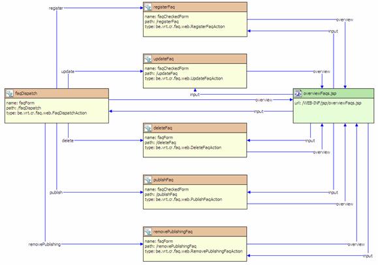Click the 'input' label pointing to removePublishingFaq
This screenshot has width=378, height=265.
tap(368, 256)
